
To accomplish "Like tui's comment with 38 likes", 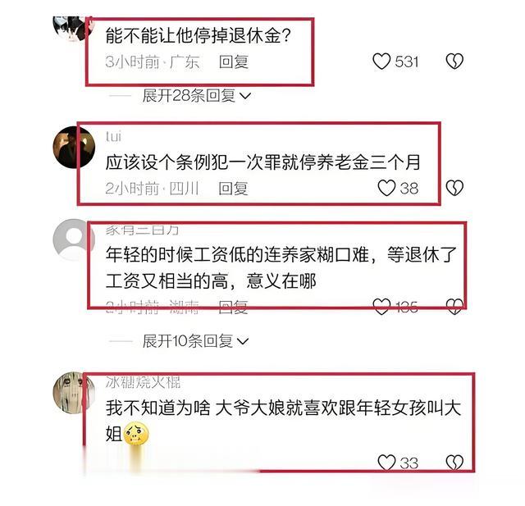I will pyautogui.click(x=386, y=188).
